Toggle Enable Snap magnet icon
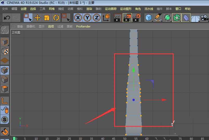Image resolution: width=209 pixels, height=140 pixels. pos(5,131)
